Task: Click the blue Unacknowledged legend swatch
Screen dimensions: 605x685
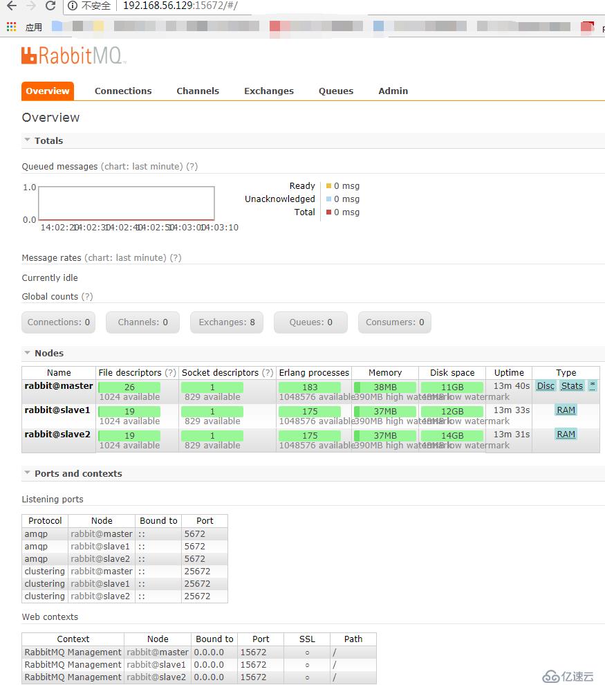Action: coord(328,199)
